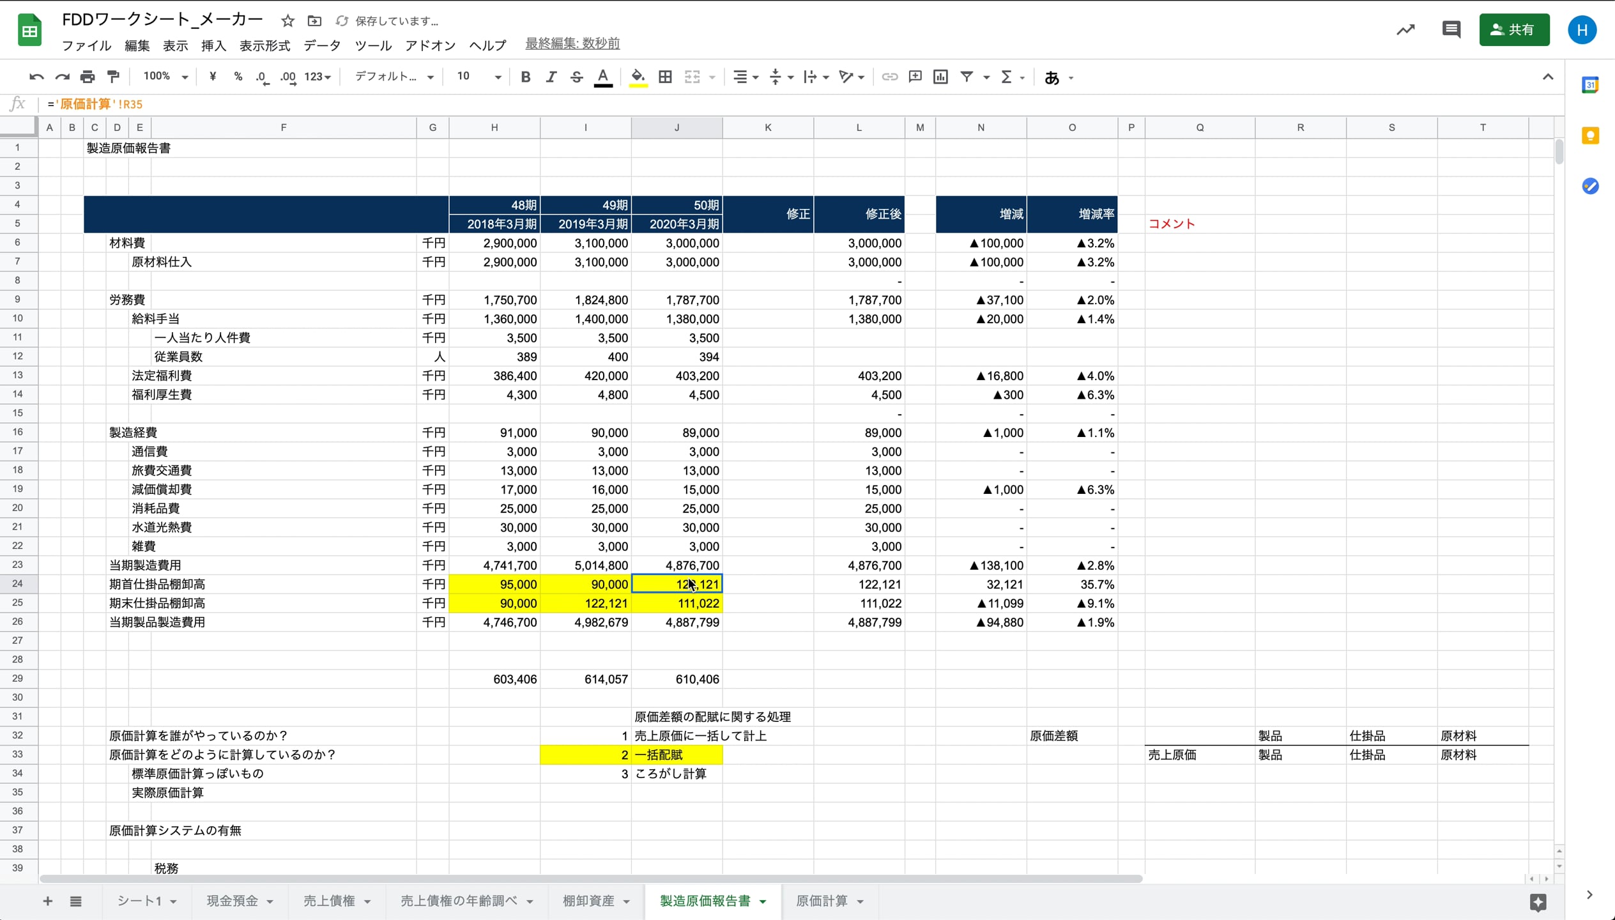This screenshot has width=1615, height=920.
Task: Open Google Keep from the right sidebar
Action: point(1591,135)
